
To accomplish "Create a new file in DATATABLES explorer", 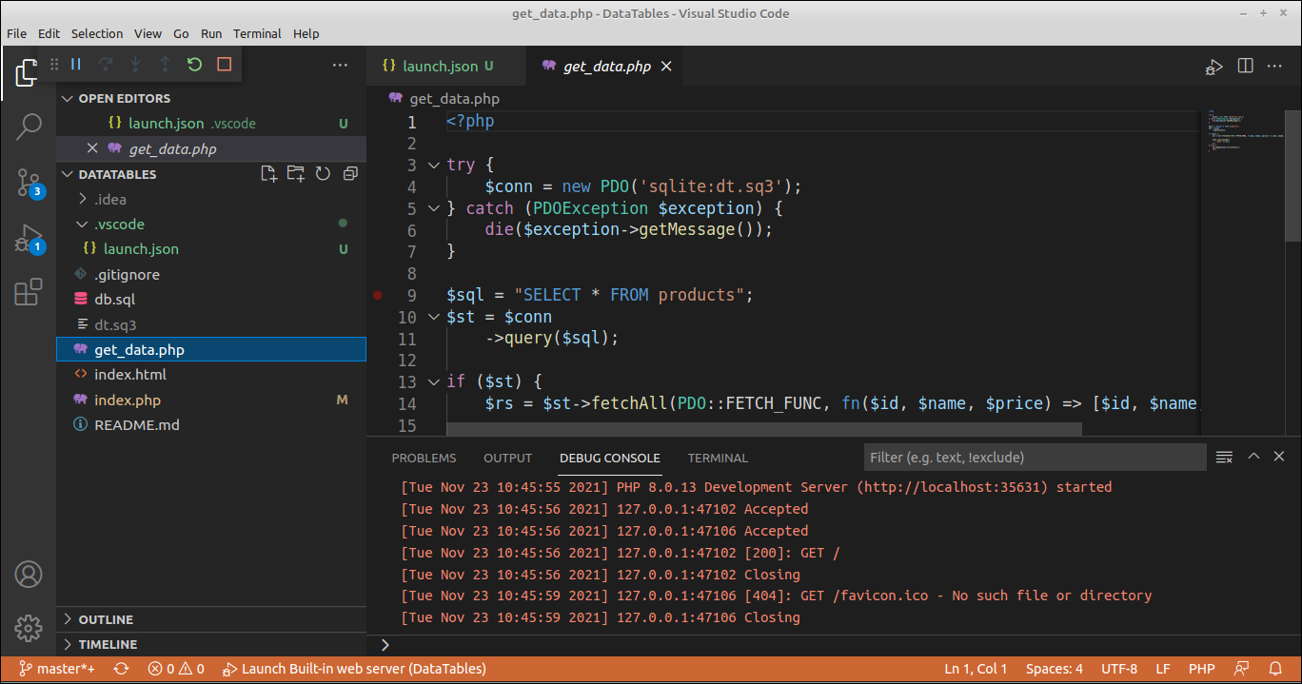I will click(269, 174).
